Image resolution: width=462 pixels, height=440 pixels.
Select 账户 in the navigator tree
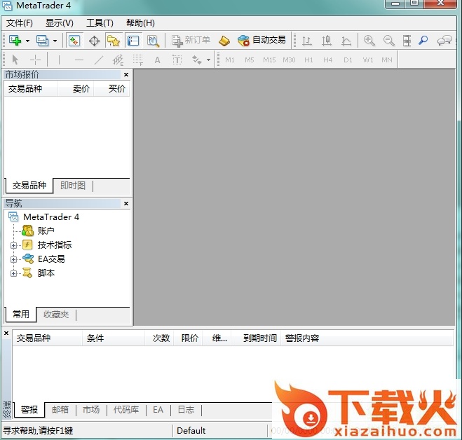46,231
